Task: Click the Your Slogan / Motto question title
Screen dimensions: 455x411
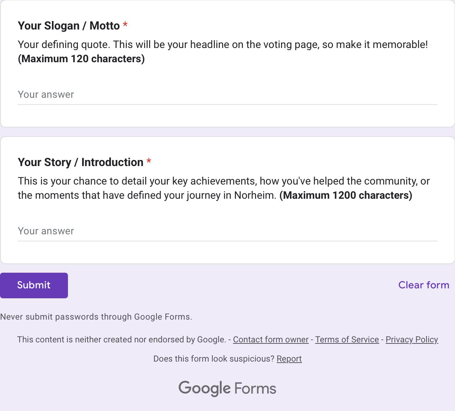Action: tap(69, 26)
